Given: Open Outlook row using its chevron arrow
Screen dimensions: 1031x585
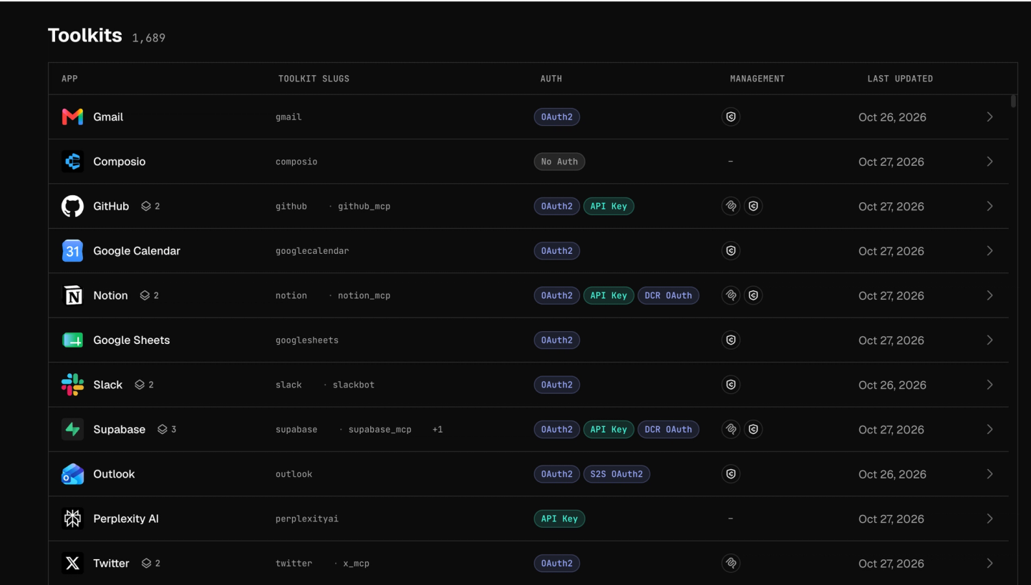Looking at the screenshot, I should click(989, 474).
